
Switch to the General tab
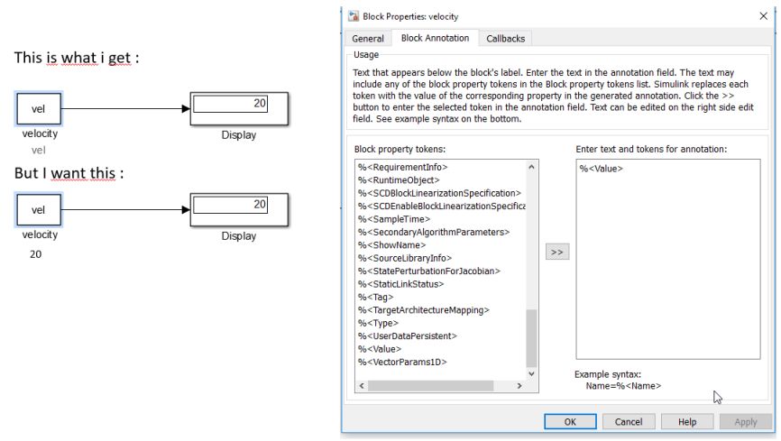coord(366,38)
